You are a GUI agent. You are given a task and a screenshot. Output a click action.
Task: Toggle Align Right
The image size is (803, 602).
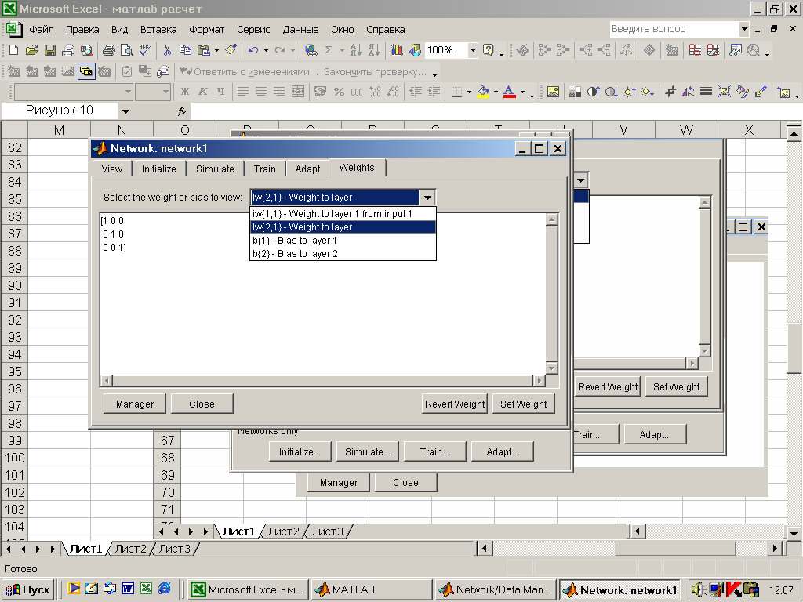point(279,92)
